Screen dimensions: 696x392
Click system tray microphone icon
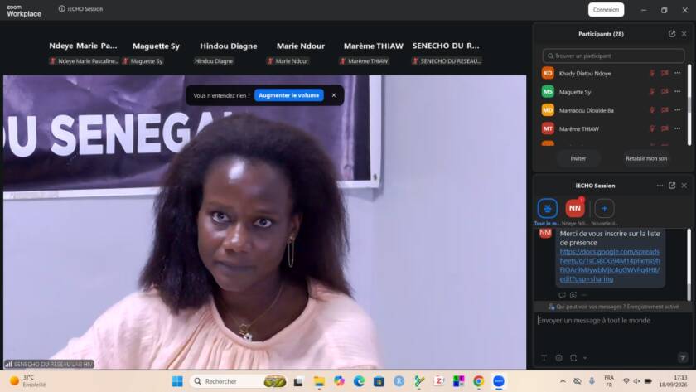click(x=592, y=381)
